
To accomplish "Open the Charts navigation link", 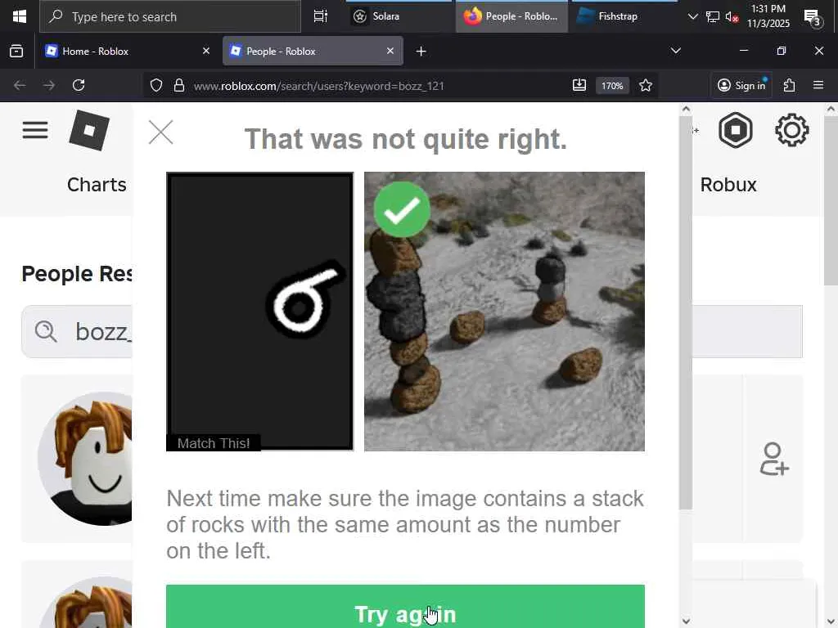I will [97, 185].
